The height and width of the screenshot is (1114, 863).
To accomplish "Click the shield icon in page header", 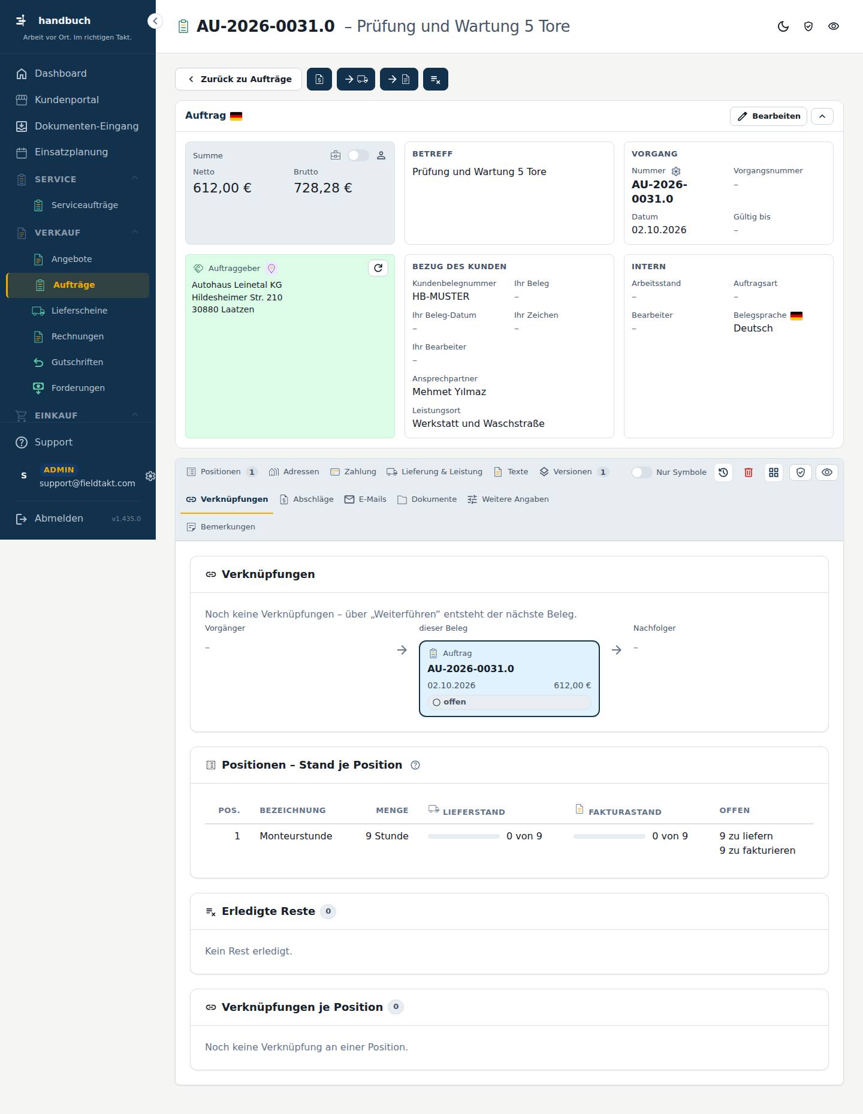I will click(808, 26).
